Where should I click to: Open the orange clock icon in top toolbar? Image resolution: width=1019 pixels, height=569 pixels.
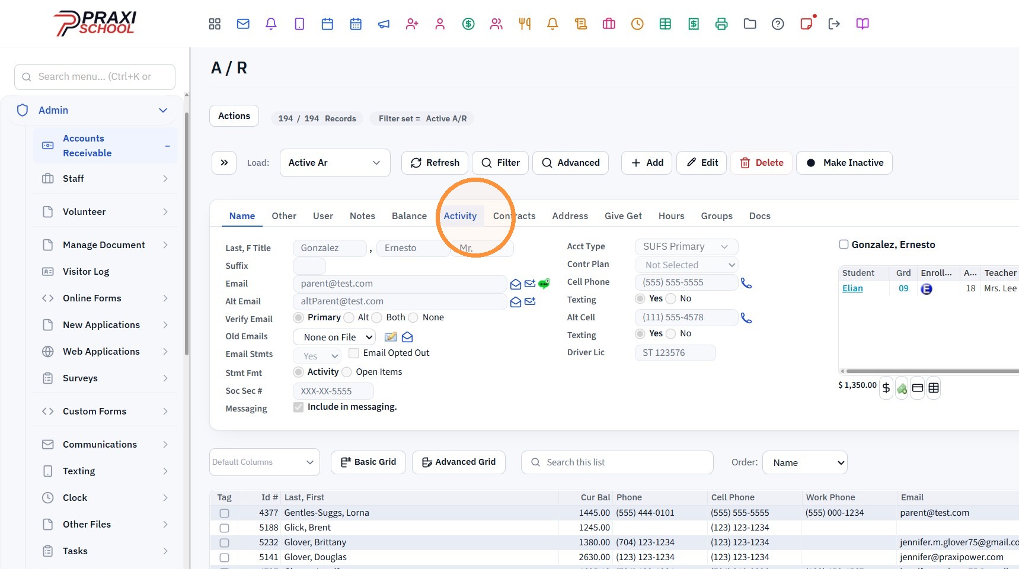coord(637,24)
